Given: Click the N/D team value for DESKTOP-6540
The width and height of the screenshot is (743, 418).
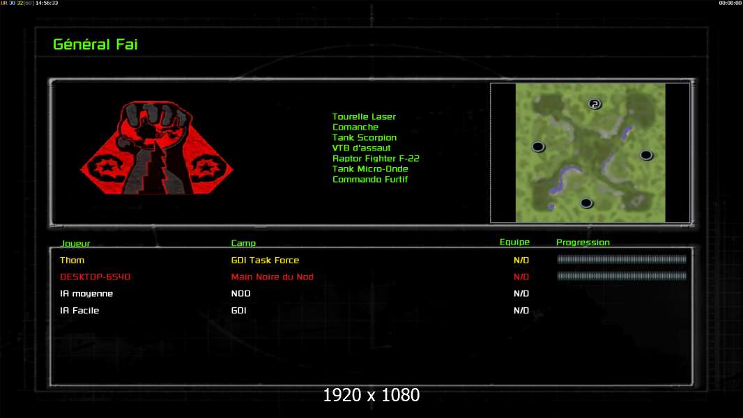Looking at the screenshot, I should click(521, 277).
